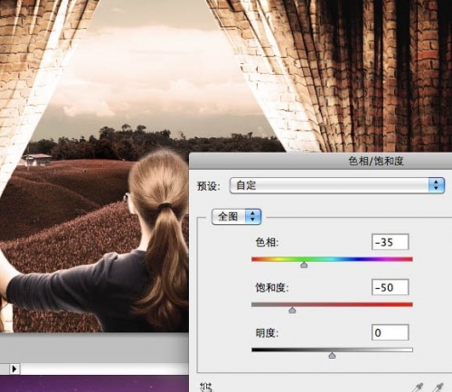Open the 全图 channel dropdown
The image size is (452, 392).
coord(236,217)
